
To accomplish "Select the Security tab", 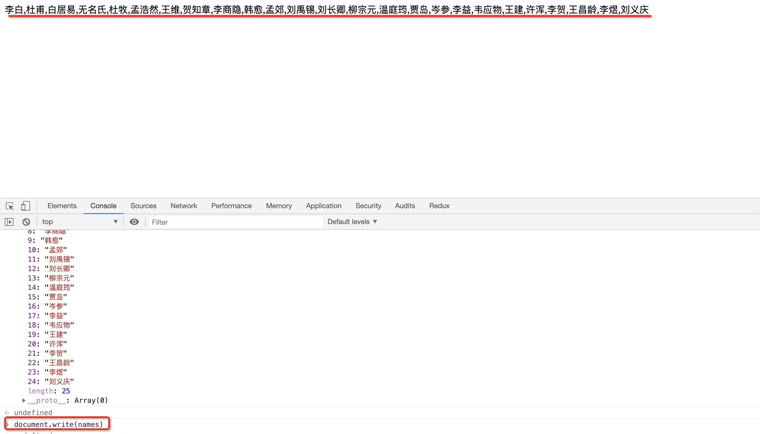I will click(x=368, y=206).
